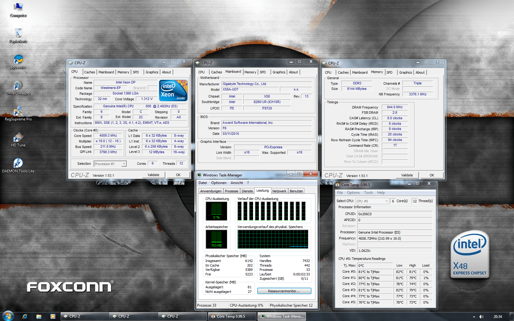This screenshot has height=321, width=514.
Task: Click Core Temp window title icon
Action: pyautogui.click(x=337, y=185)
